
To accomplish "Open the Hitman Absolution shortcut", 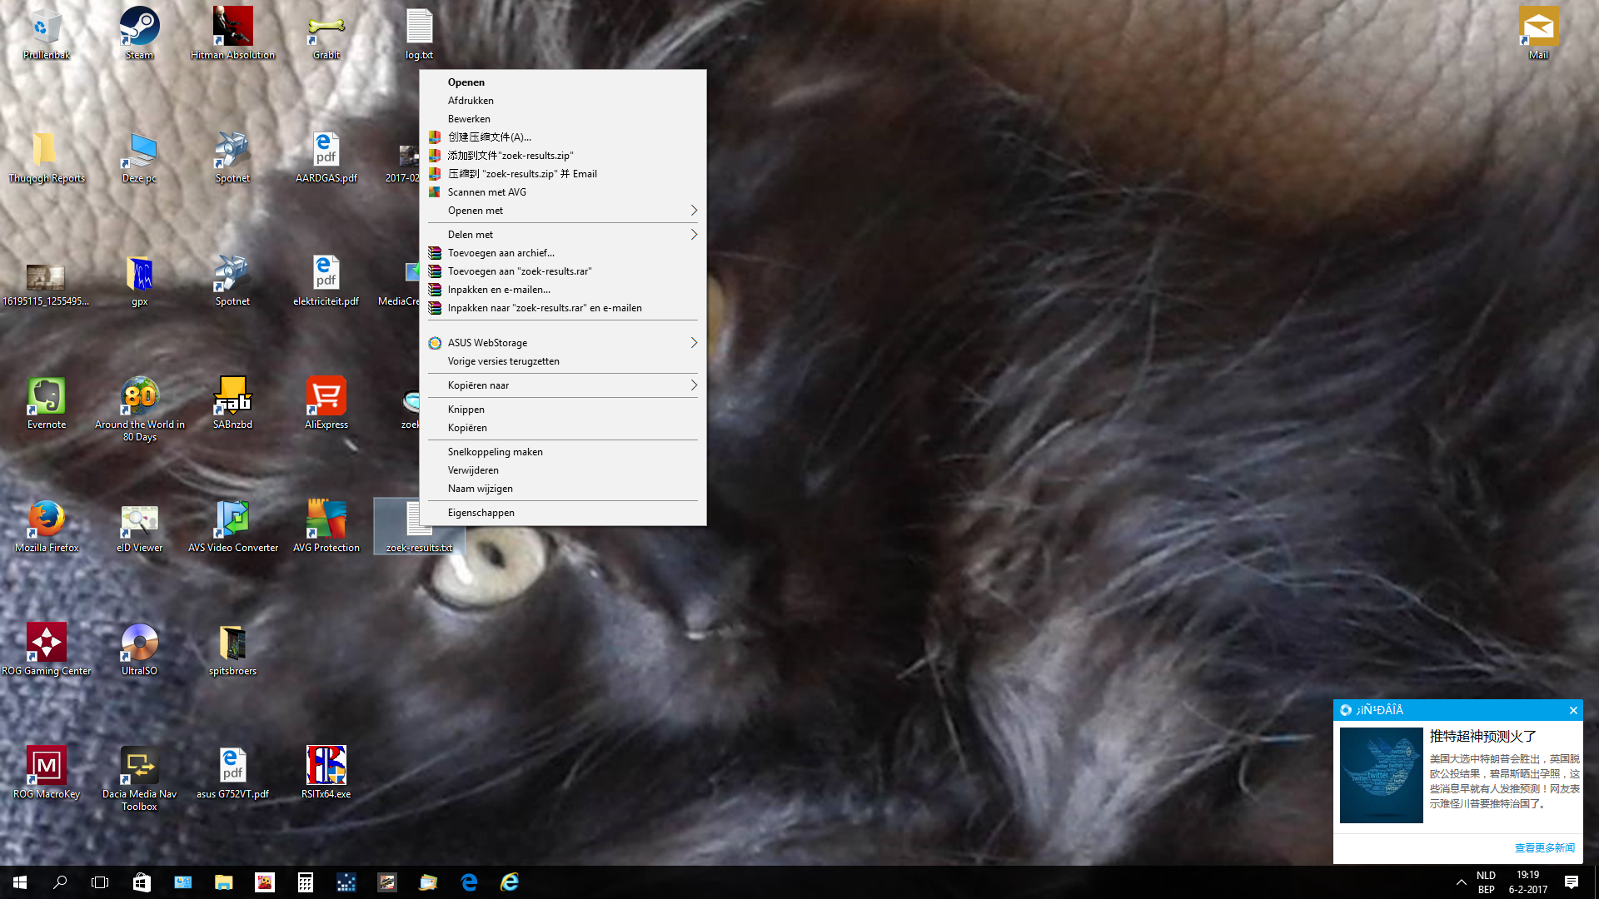I will pos(232,27).
